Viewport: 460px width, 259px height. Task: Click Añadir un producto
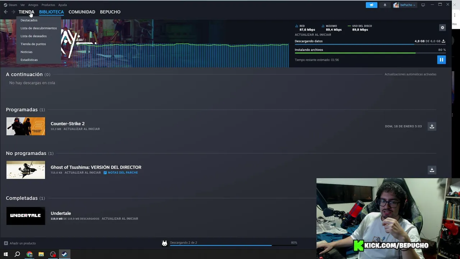click(x=20, y=243)
